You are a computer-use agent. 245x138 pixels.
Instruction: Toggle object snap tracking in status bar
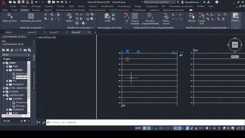175,128
